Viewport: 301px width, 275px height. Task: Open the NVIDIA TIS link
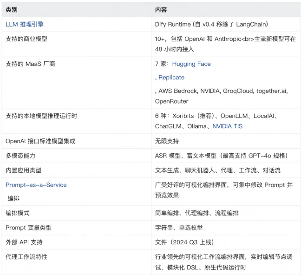[x=228, y=126]
